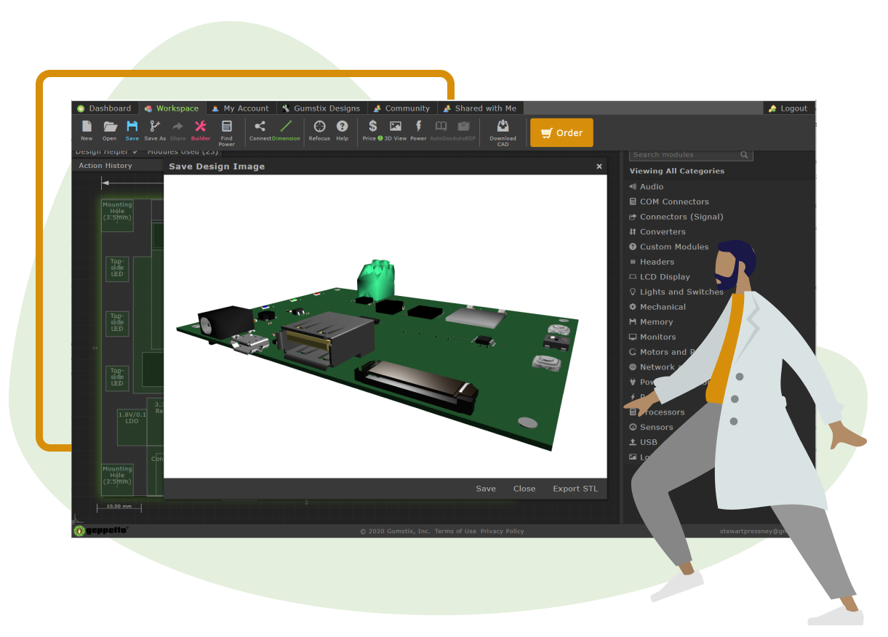888x637 pixels.
Task: Click the Logout button
Action: point(789,108)
